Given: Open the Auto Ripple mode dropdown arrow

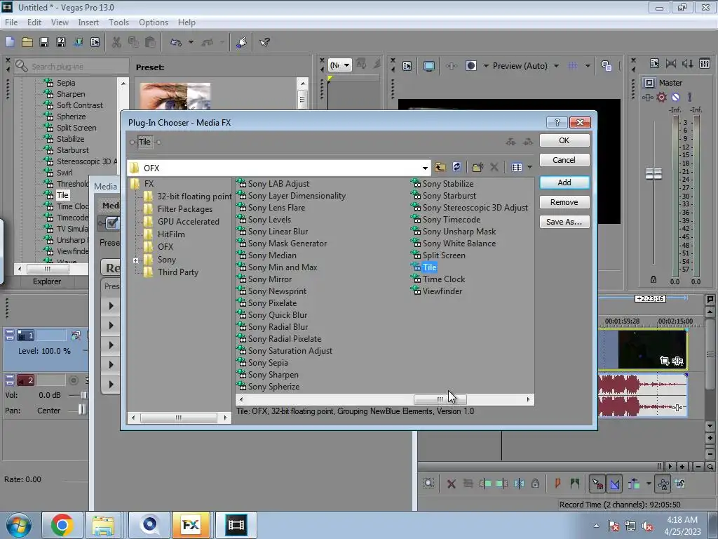Looking at the screenshot, I should [649, 484].
